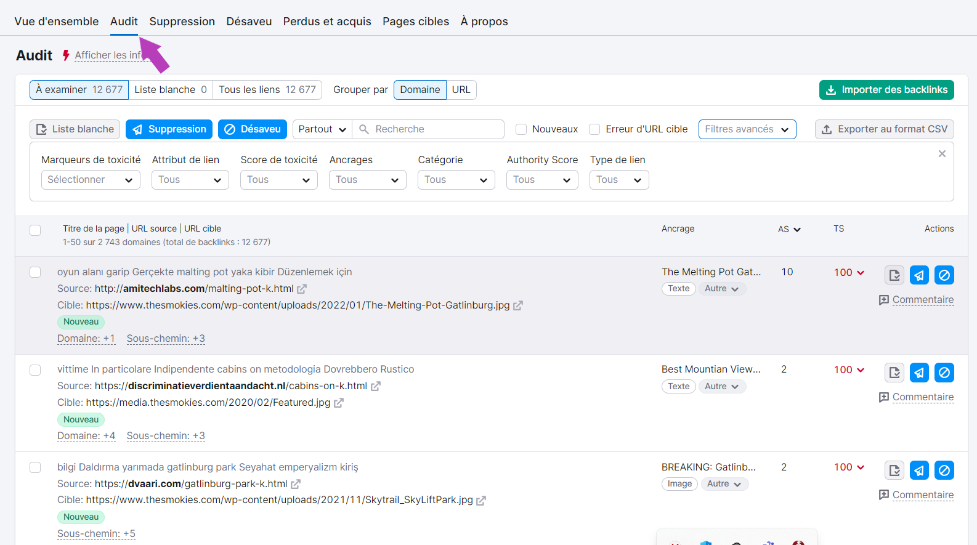
Task: Go to Perdus et acquis tab
Action: (327, 22)
